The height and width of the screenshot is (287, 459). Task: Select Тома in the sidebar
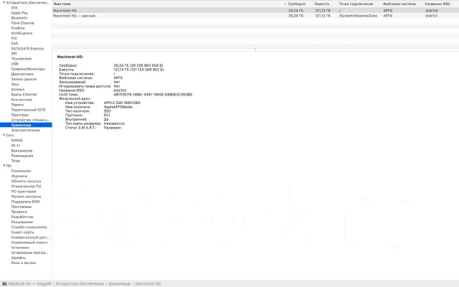pyautogui.click(x=16, y=161)
